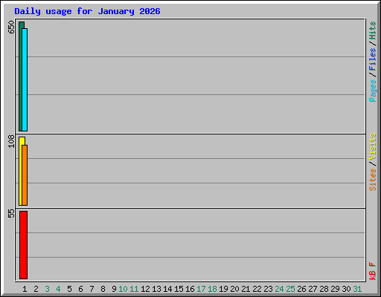
Task: Click day label '22' on the x-axis
Action: click(x=257, y=289)
